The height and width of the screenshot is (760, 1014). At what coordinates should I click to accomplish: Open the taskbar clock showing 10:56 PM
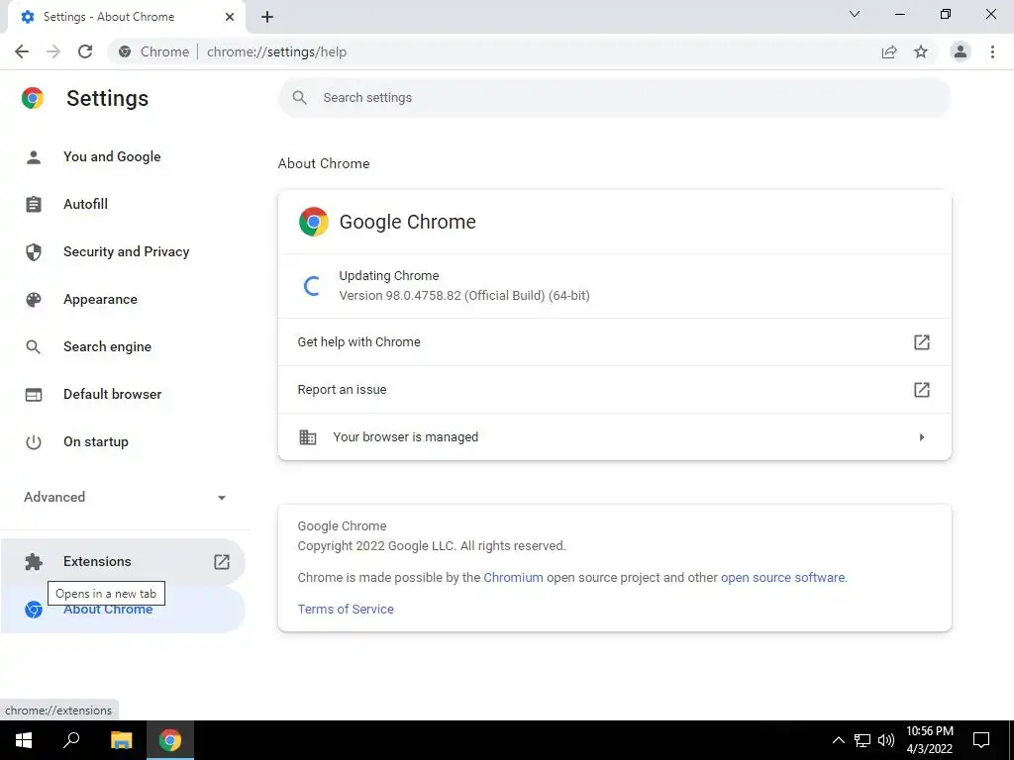pyautogui.click(x=929, y=740)
